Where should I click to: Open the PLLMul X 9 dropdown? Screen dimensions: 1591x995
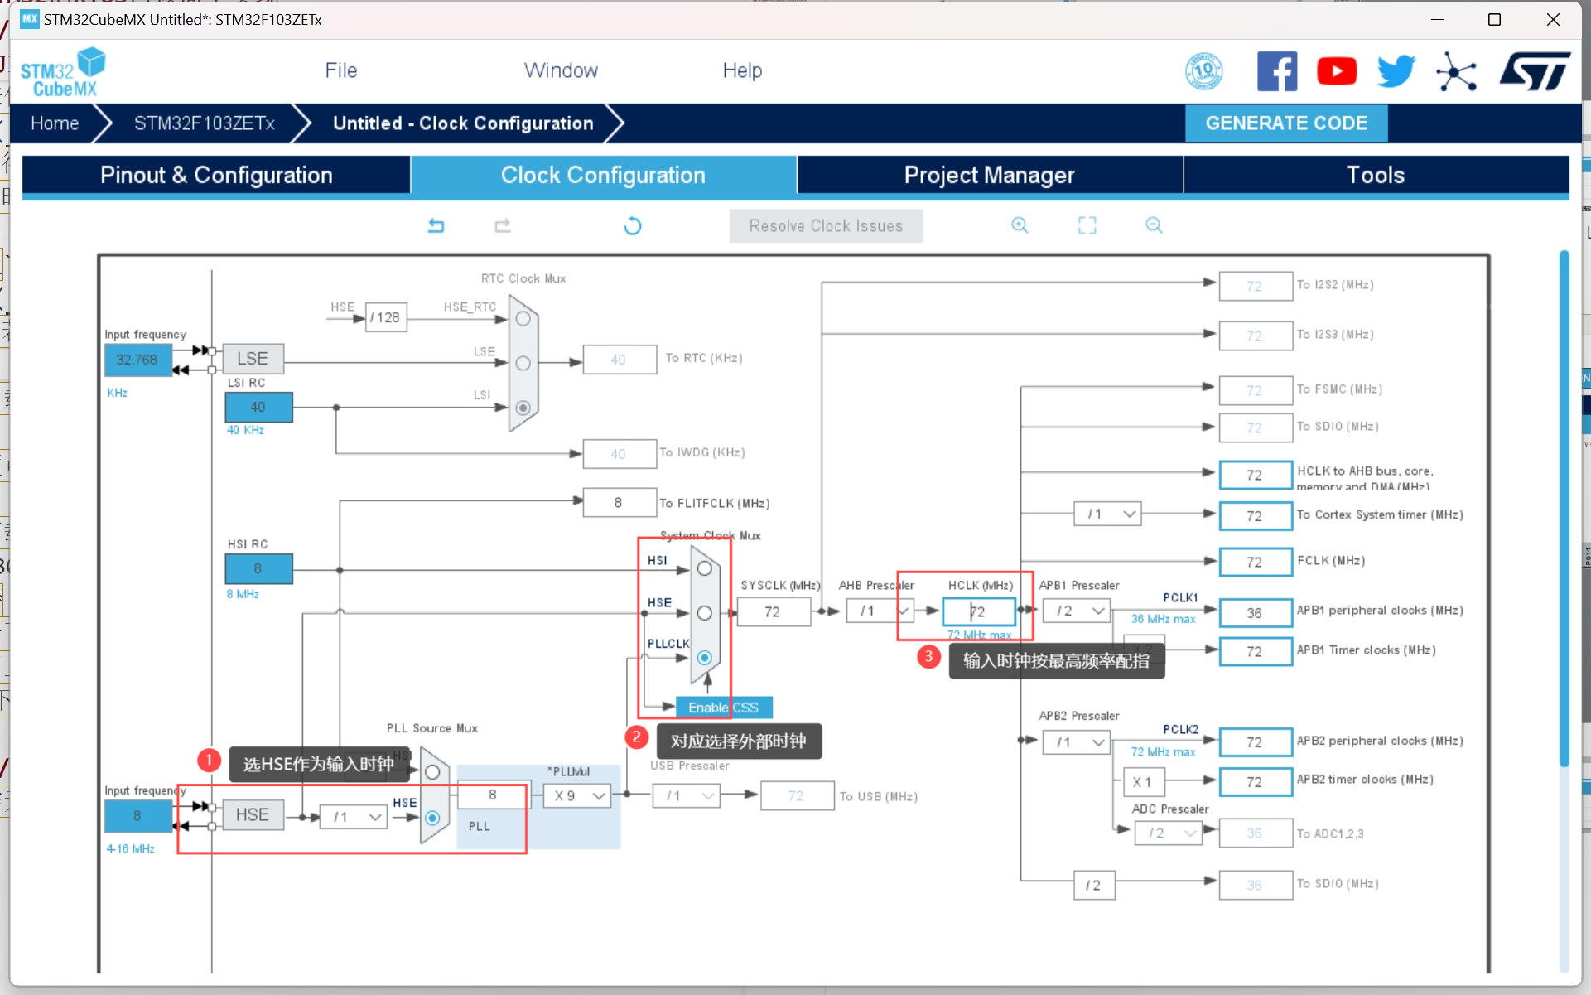point(578,796)
